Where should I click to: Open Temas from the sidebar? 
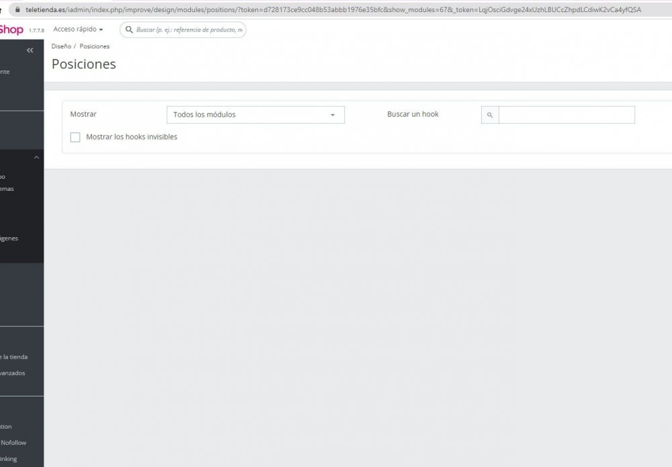[x=9, y=188]
